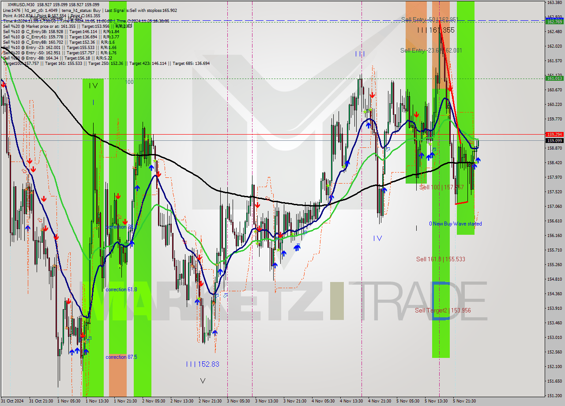This screenshot has width=565, height=406.
Task: Click the '1 Nov 21:30' time label
Action: coord(126,401)
